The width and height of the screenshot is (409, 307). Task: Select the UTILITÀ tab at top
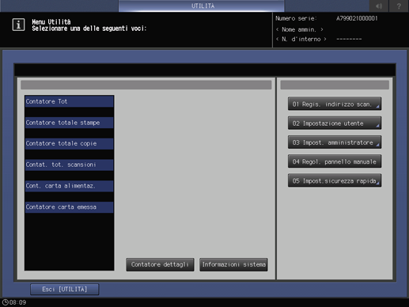pos(202,6)
